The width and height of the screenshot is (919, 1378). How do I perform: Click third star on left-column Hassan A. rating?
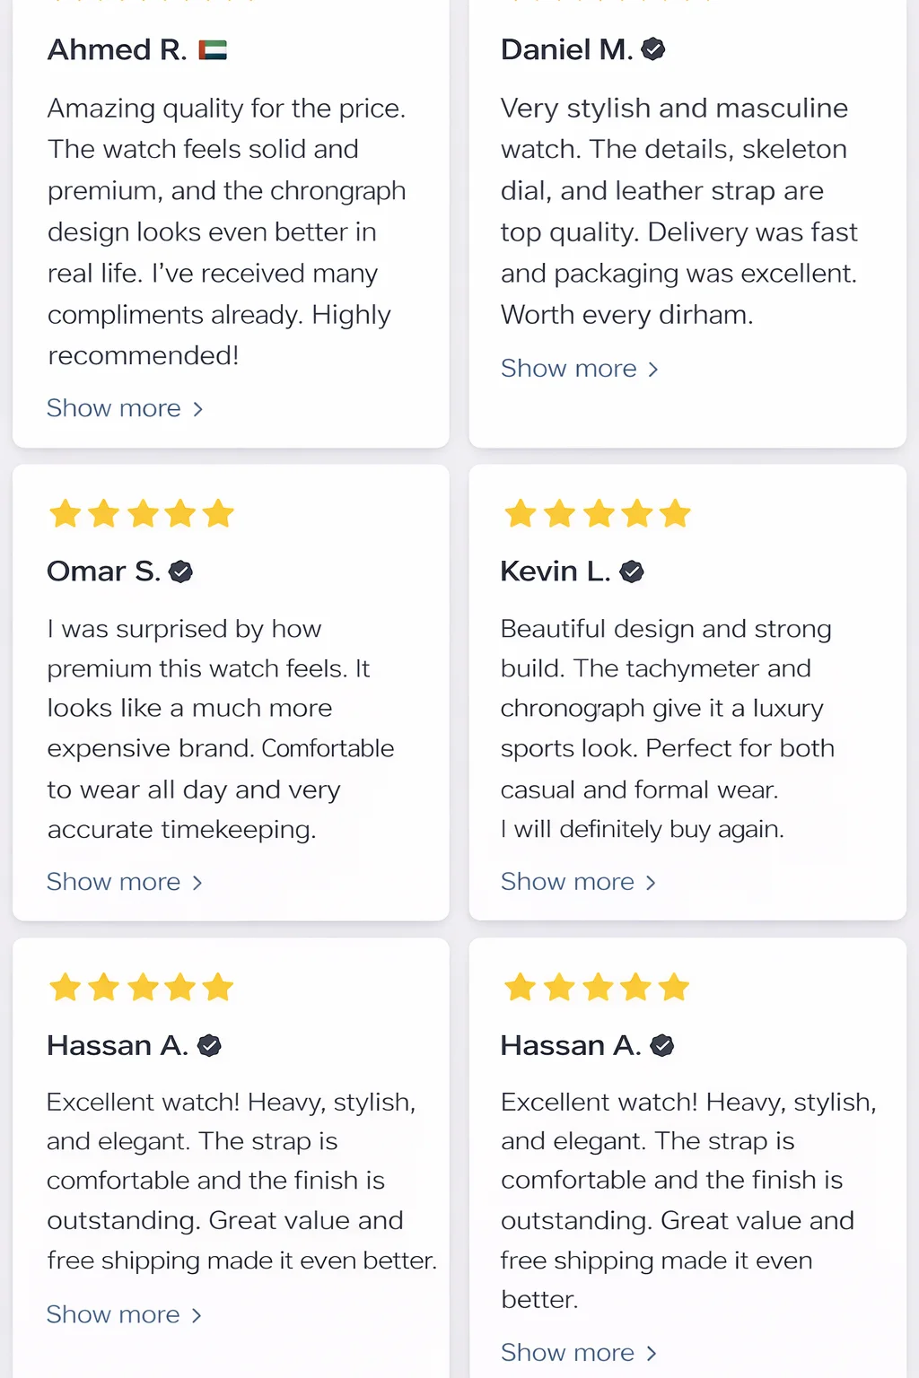[x=143, y=988]
